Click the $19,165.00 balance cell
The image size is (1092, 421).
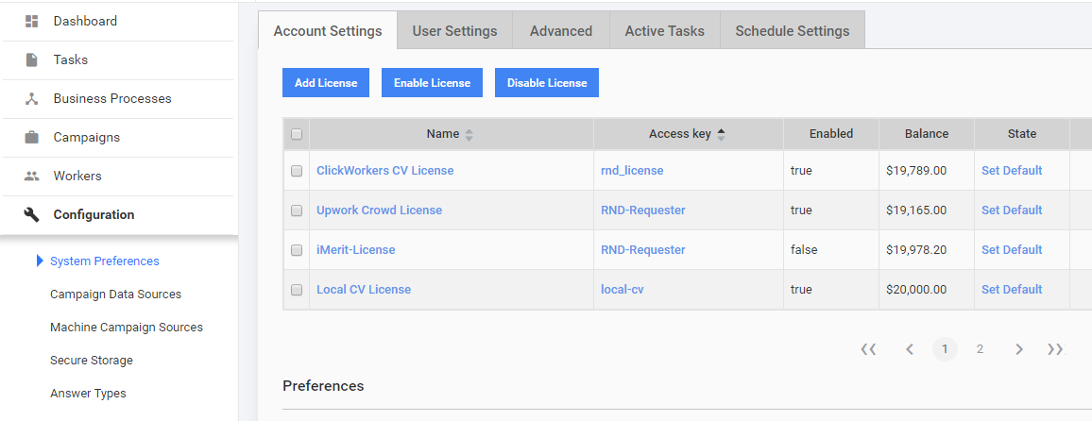coord(927,210)
